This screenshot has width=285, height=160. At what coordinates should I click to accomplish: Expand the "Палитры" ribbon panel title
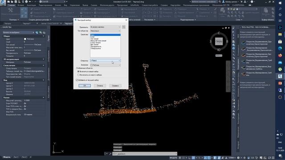click(14, 20)
